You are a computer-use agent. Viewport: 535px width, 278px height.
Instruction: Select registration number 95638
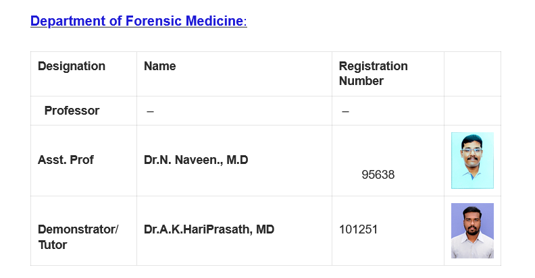[x=378, y=175]
